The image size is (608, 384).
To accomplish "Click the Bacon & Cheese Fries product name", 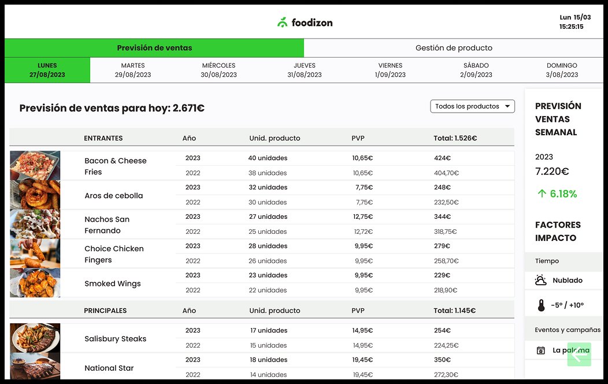I will 116,166.
